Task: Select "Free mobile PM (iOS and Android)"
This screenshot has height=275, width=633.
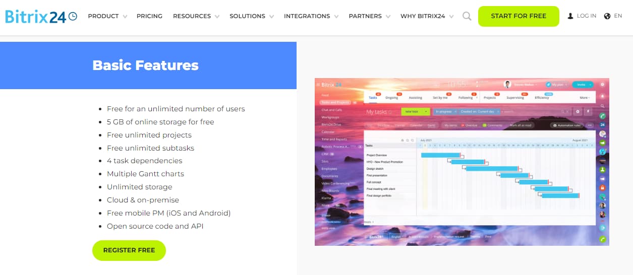Action: pos(169,213)
